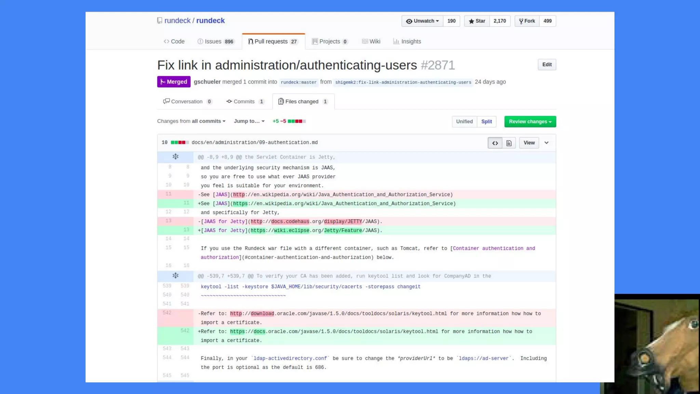Open the 'Jump to…' file dropdown
Screen dimensions: 700x394
click(249, 121)
